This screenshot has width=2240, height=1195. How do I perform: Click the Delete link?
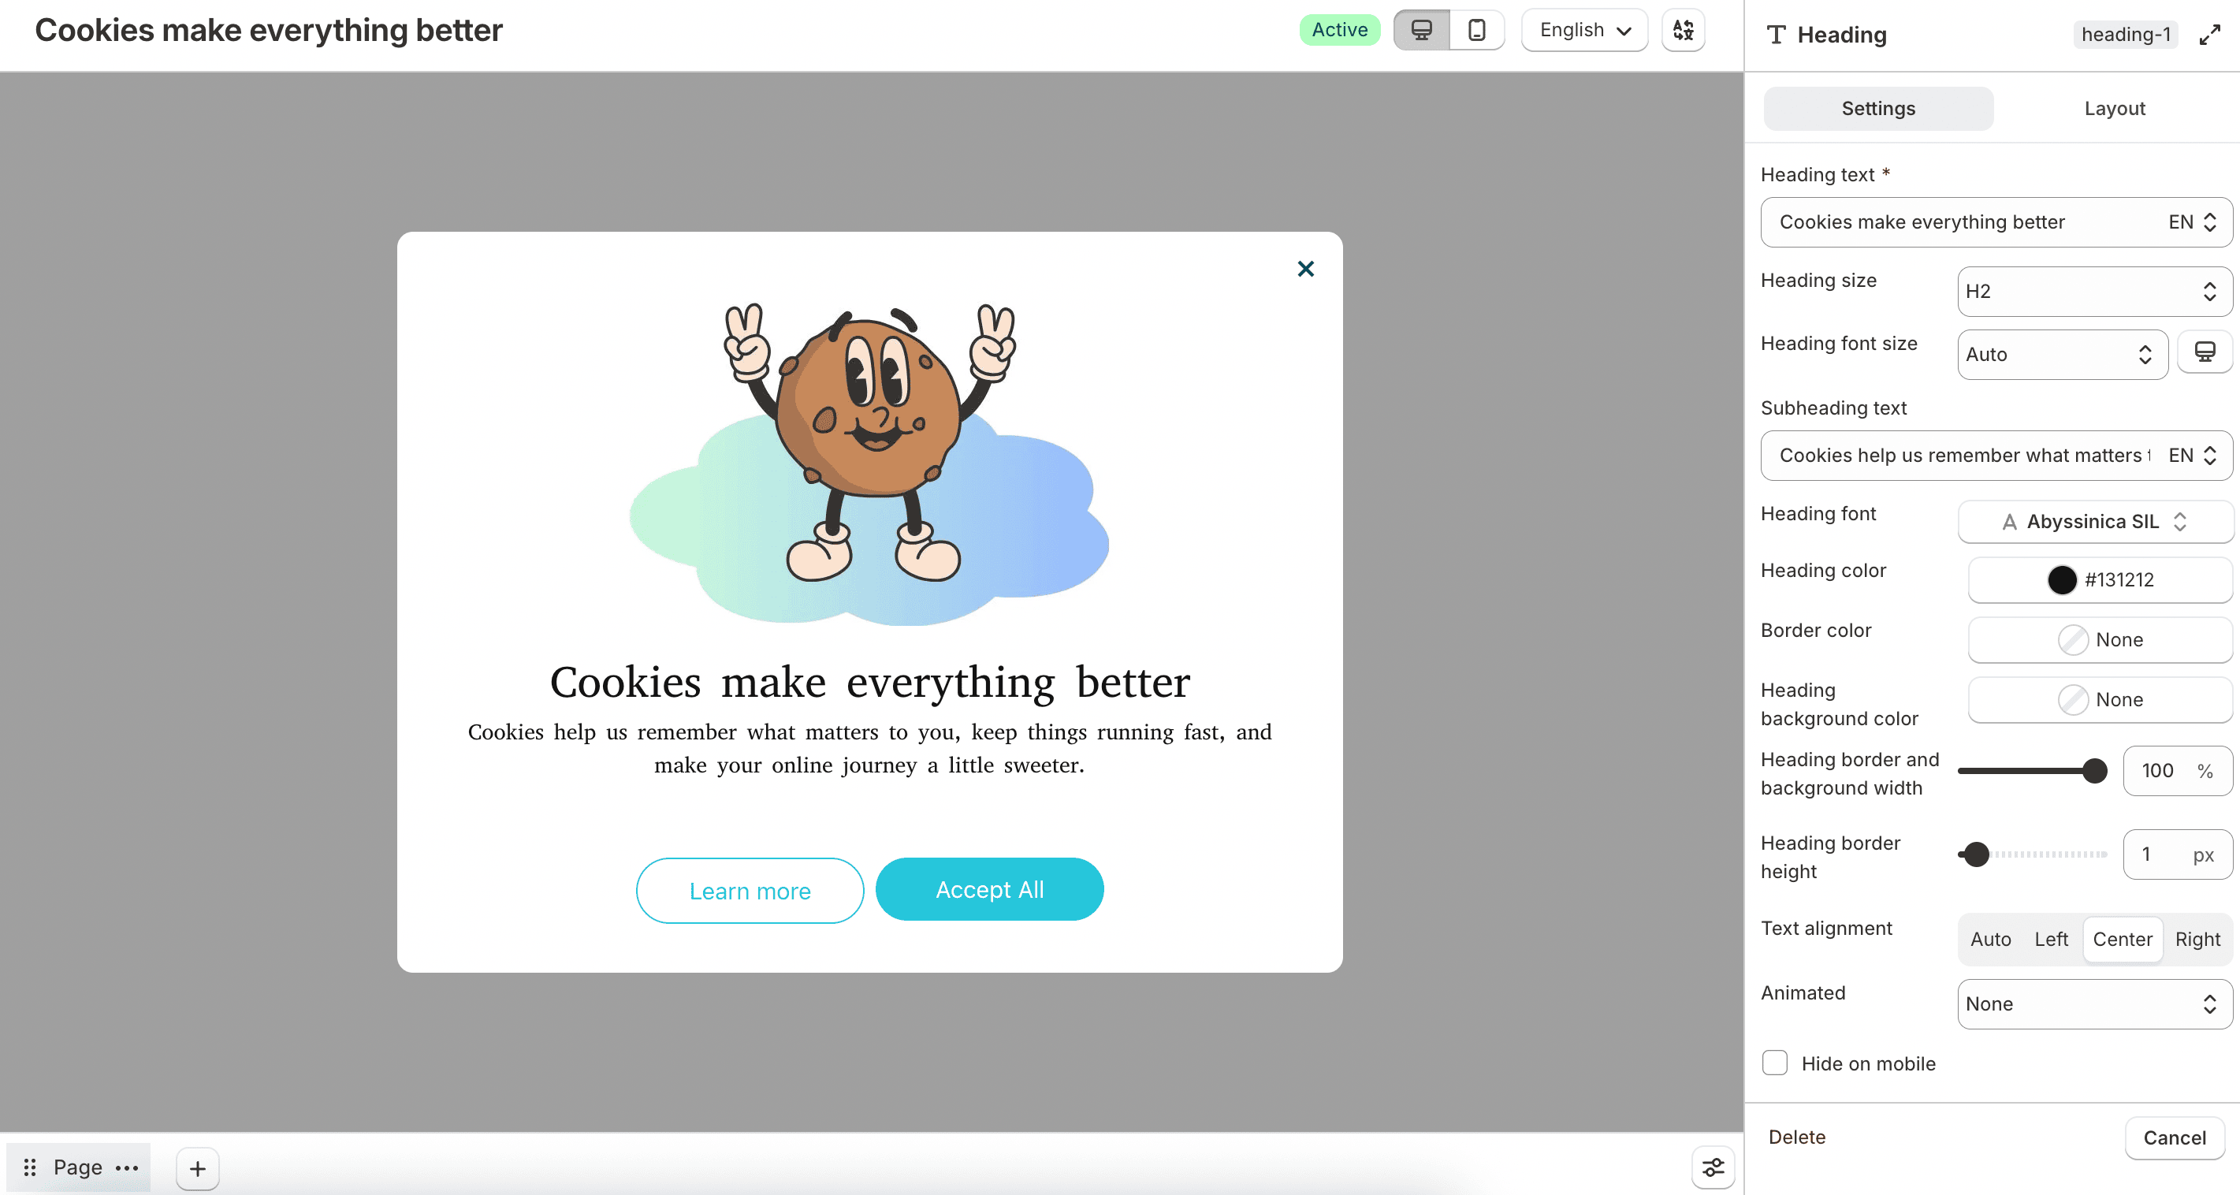point(1796,1137)
